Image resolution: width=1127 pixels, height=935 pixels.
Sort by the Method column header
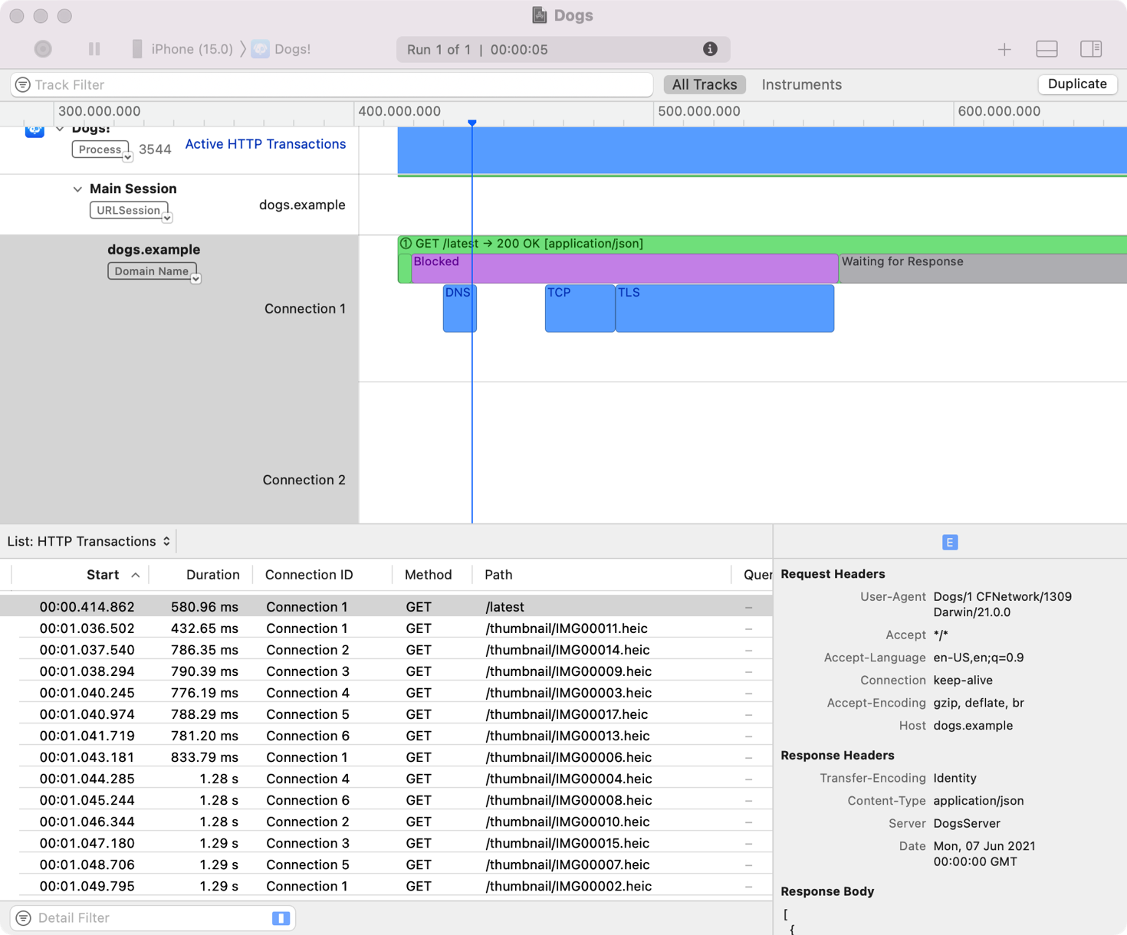(x=428, y=575)
